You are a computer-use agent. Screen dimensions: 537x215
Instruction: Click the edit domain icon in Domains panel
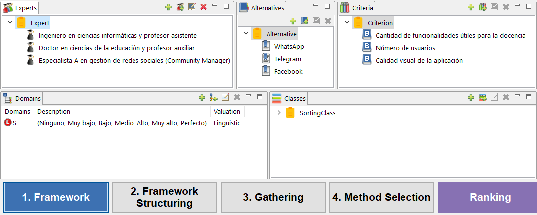225,98
